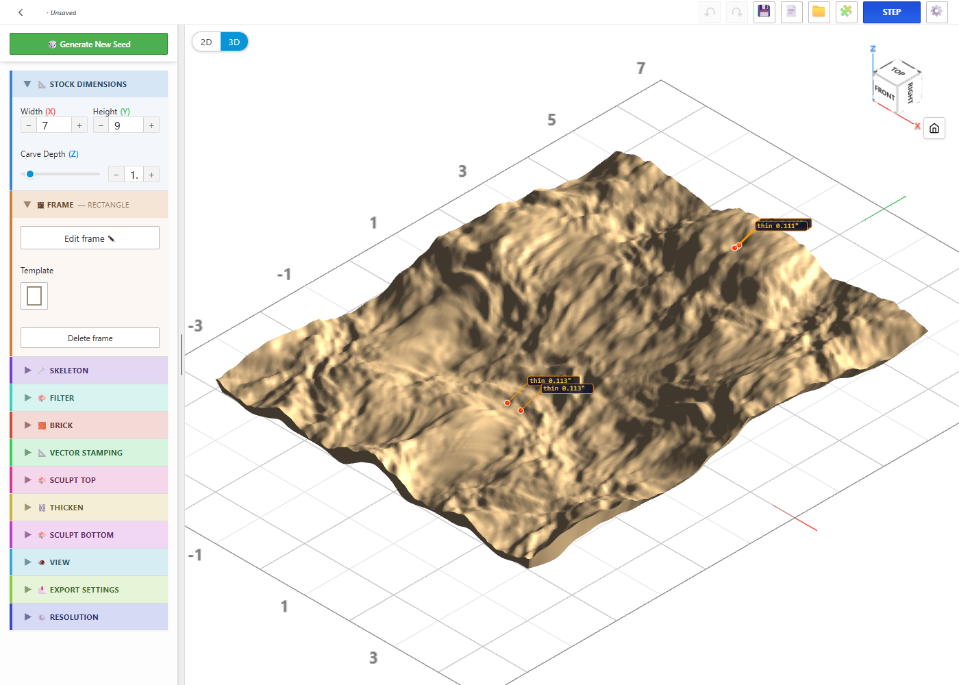Expand the Brick section

(89, 425)
